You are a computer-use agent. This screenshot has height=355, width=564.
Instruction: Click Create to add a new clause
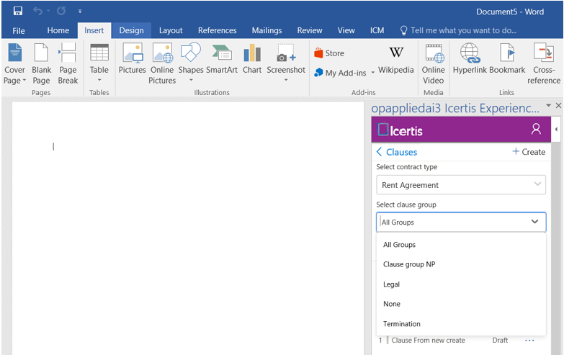point(529,152)
